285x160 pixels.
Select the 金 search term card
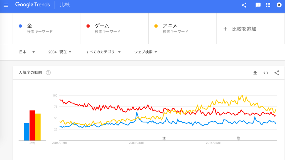click(47, 28)
